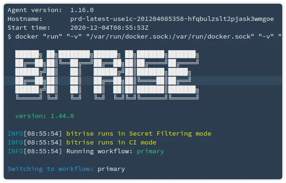Click the docker run command line

tap(145, 37)
